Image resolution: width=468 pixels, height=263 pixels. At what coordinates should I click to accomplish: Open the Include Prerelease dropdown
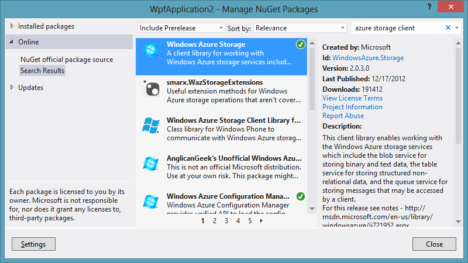pyautogui.click(x=181, y=28)
